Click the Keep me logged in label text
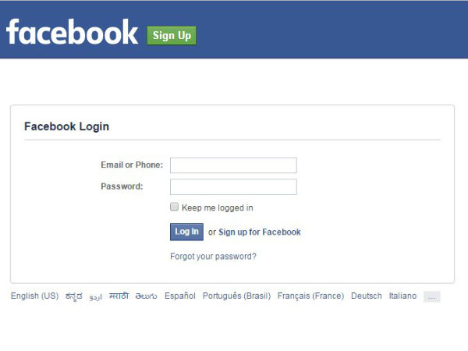Image resolution: width=468 pixels, height=351 pixels. [218, 207]
